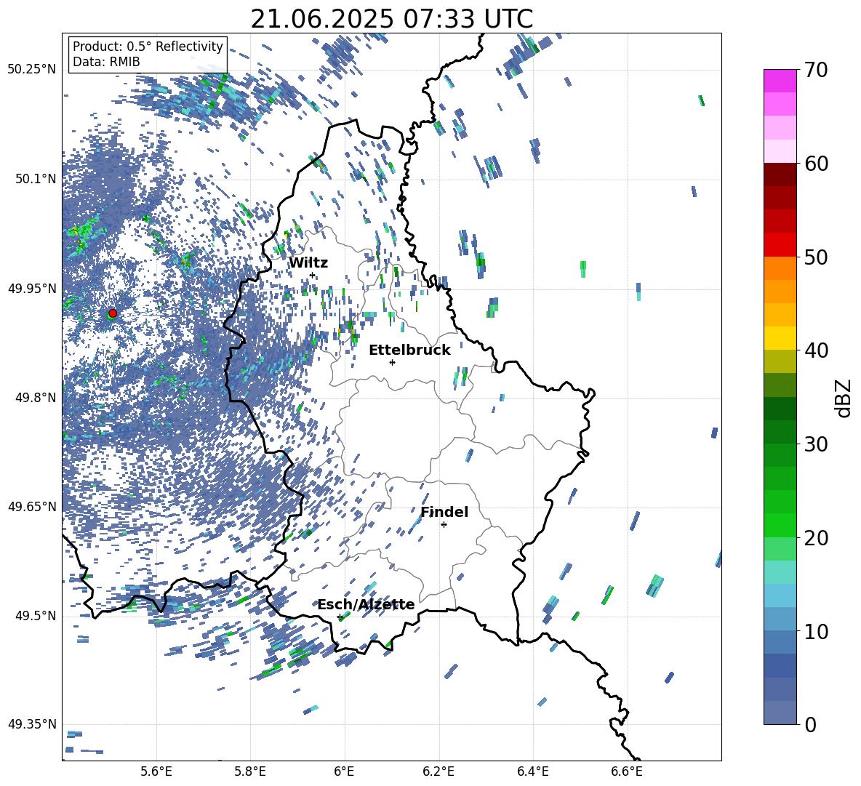Click the bright green colorbar segment above 20
Image resolution: width=861 pixels, height=786 pixels.
pyautogui.click(x=780, y=525)
